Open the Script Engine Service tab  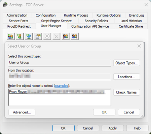[x=56, y=21]
